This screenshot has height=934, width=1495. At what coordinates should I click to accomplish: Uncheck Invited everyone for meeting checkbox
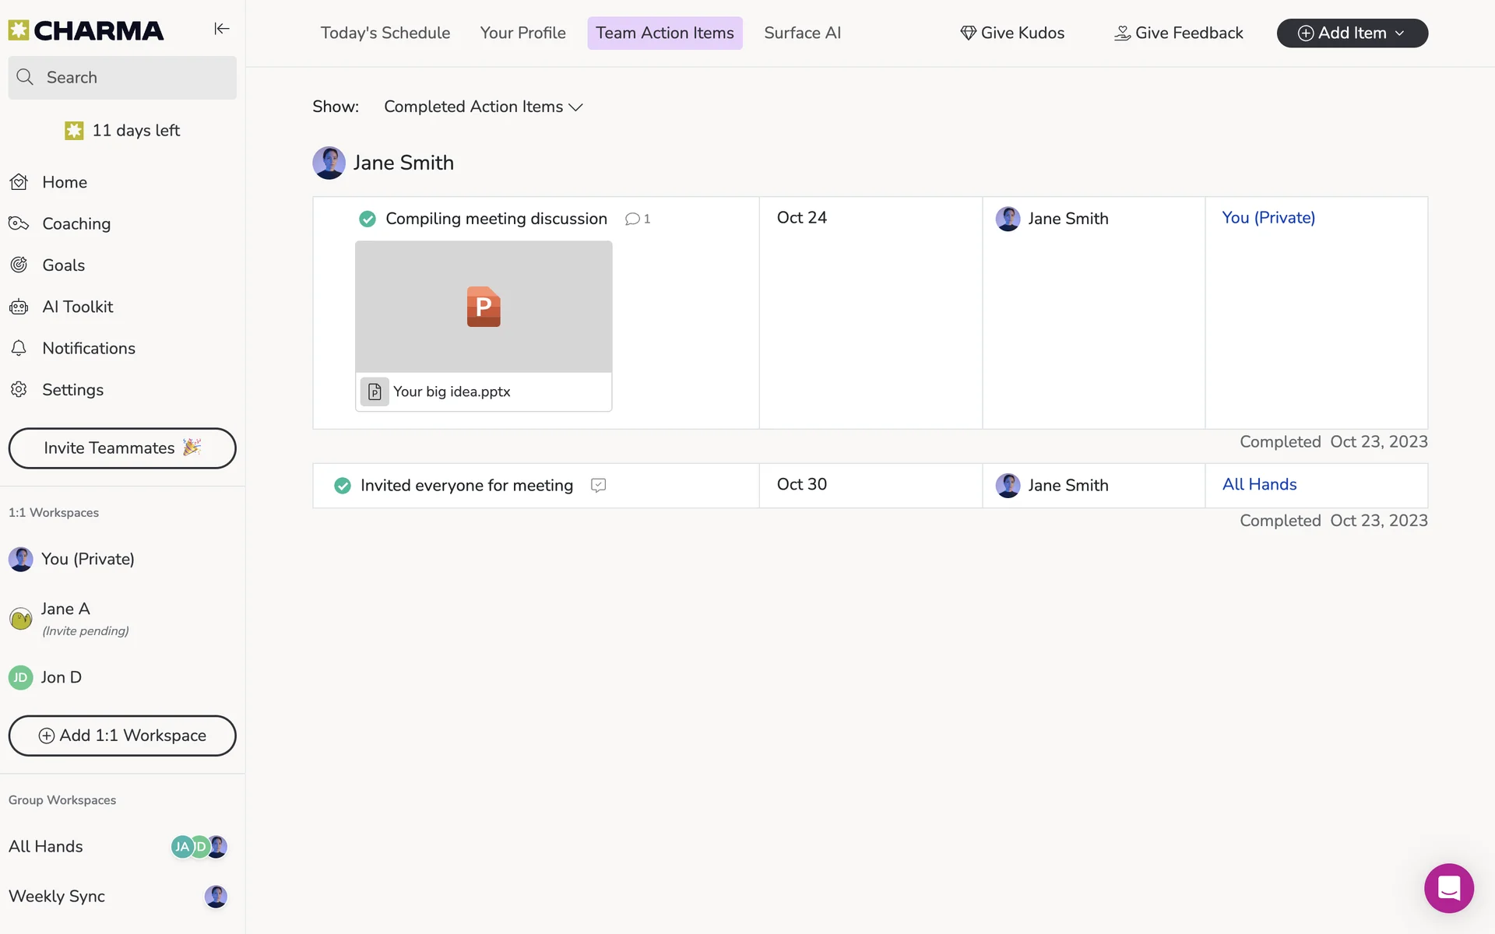343,486
